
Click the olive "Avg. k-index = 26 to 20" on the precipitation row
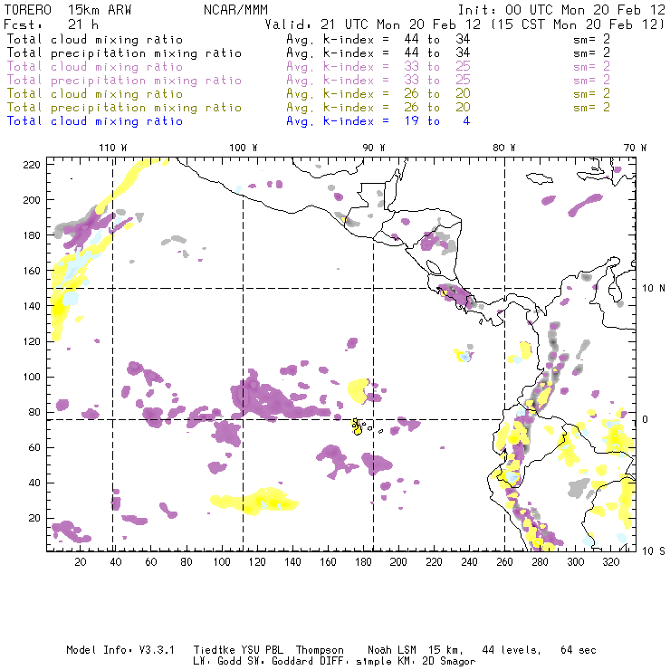(378, 107)
